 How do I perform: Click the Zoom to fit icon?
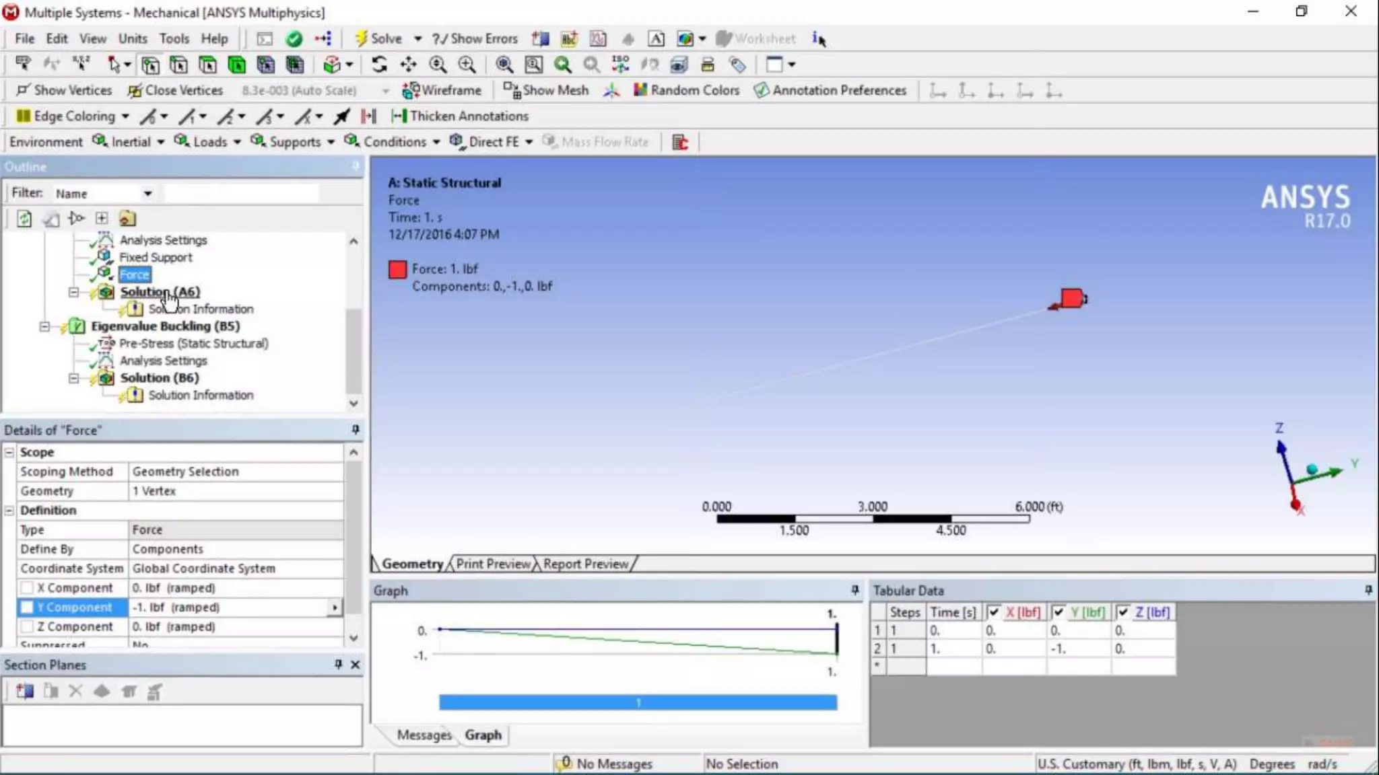coord(504,65)
